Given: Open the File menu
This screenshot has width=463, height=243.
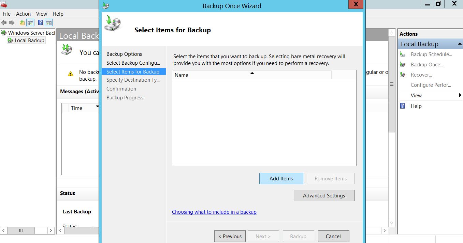Looking at the screenshot, I should tap(6, 14).
